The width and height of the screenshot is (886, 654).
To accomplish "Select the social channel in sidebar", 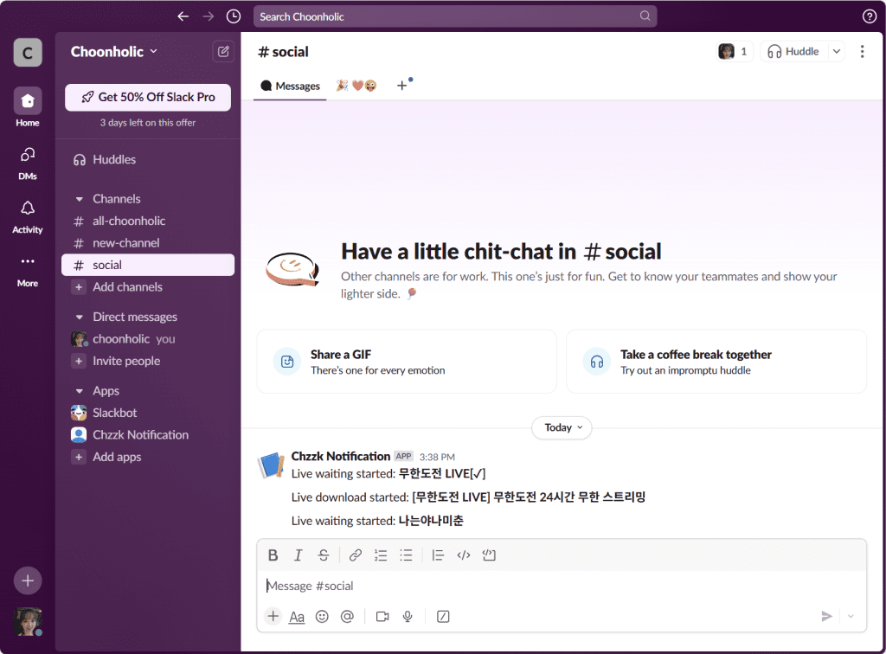I will [x=148, y=265].
